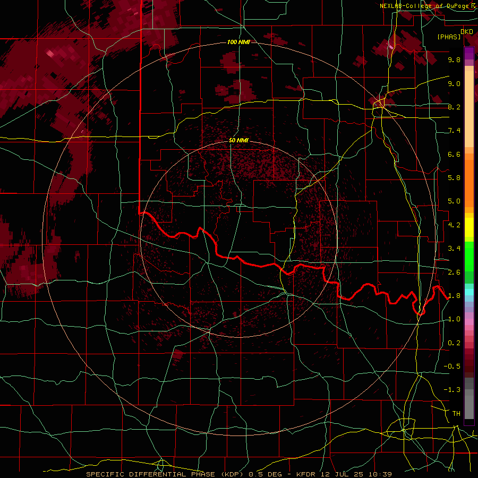This screenshot has width=478, height=478.
Task: Click the 50 NMI range ring label
Action: pyautogui.click(x=238, y=140)
